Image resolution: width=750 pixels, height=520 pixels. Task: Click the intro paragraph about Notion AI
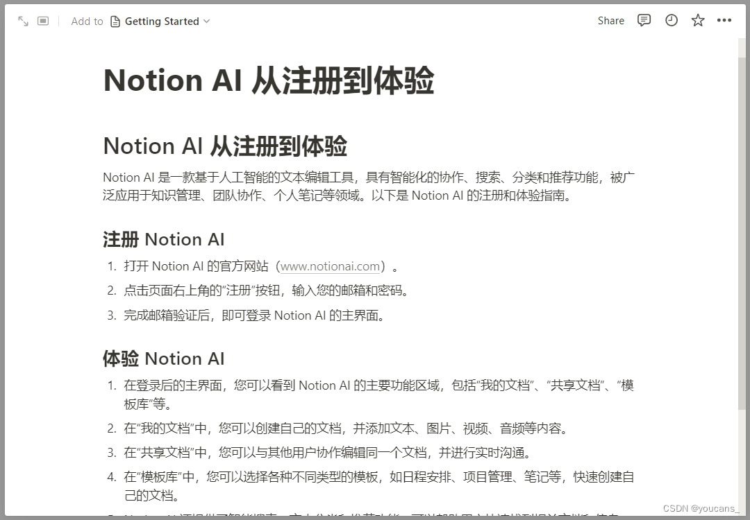click(368, 187)
